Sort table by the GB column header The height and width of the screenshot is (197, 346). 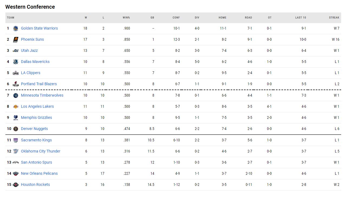(x=152, y=18)
